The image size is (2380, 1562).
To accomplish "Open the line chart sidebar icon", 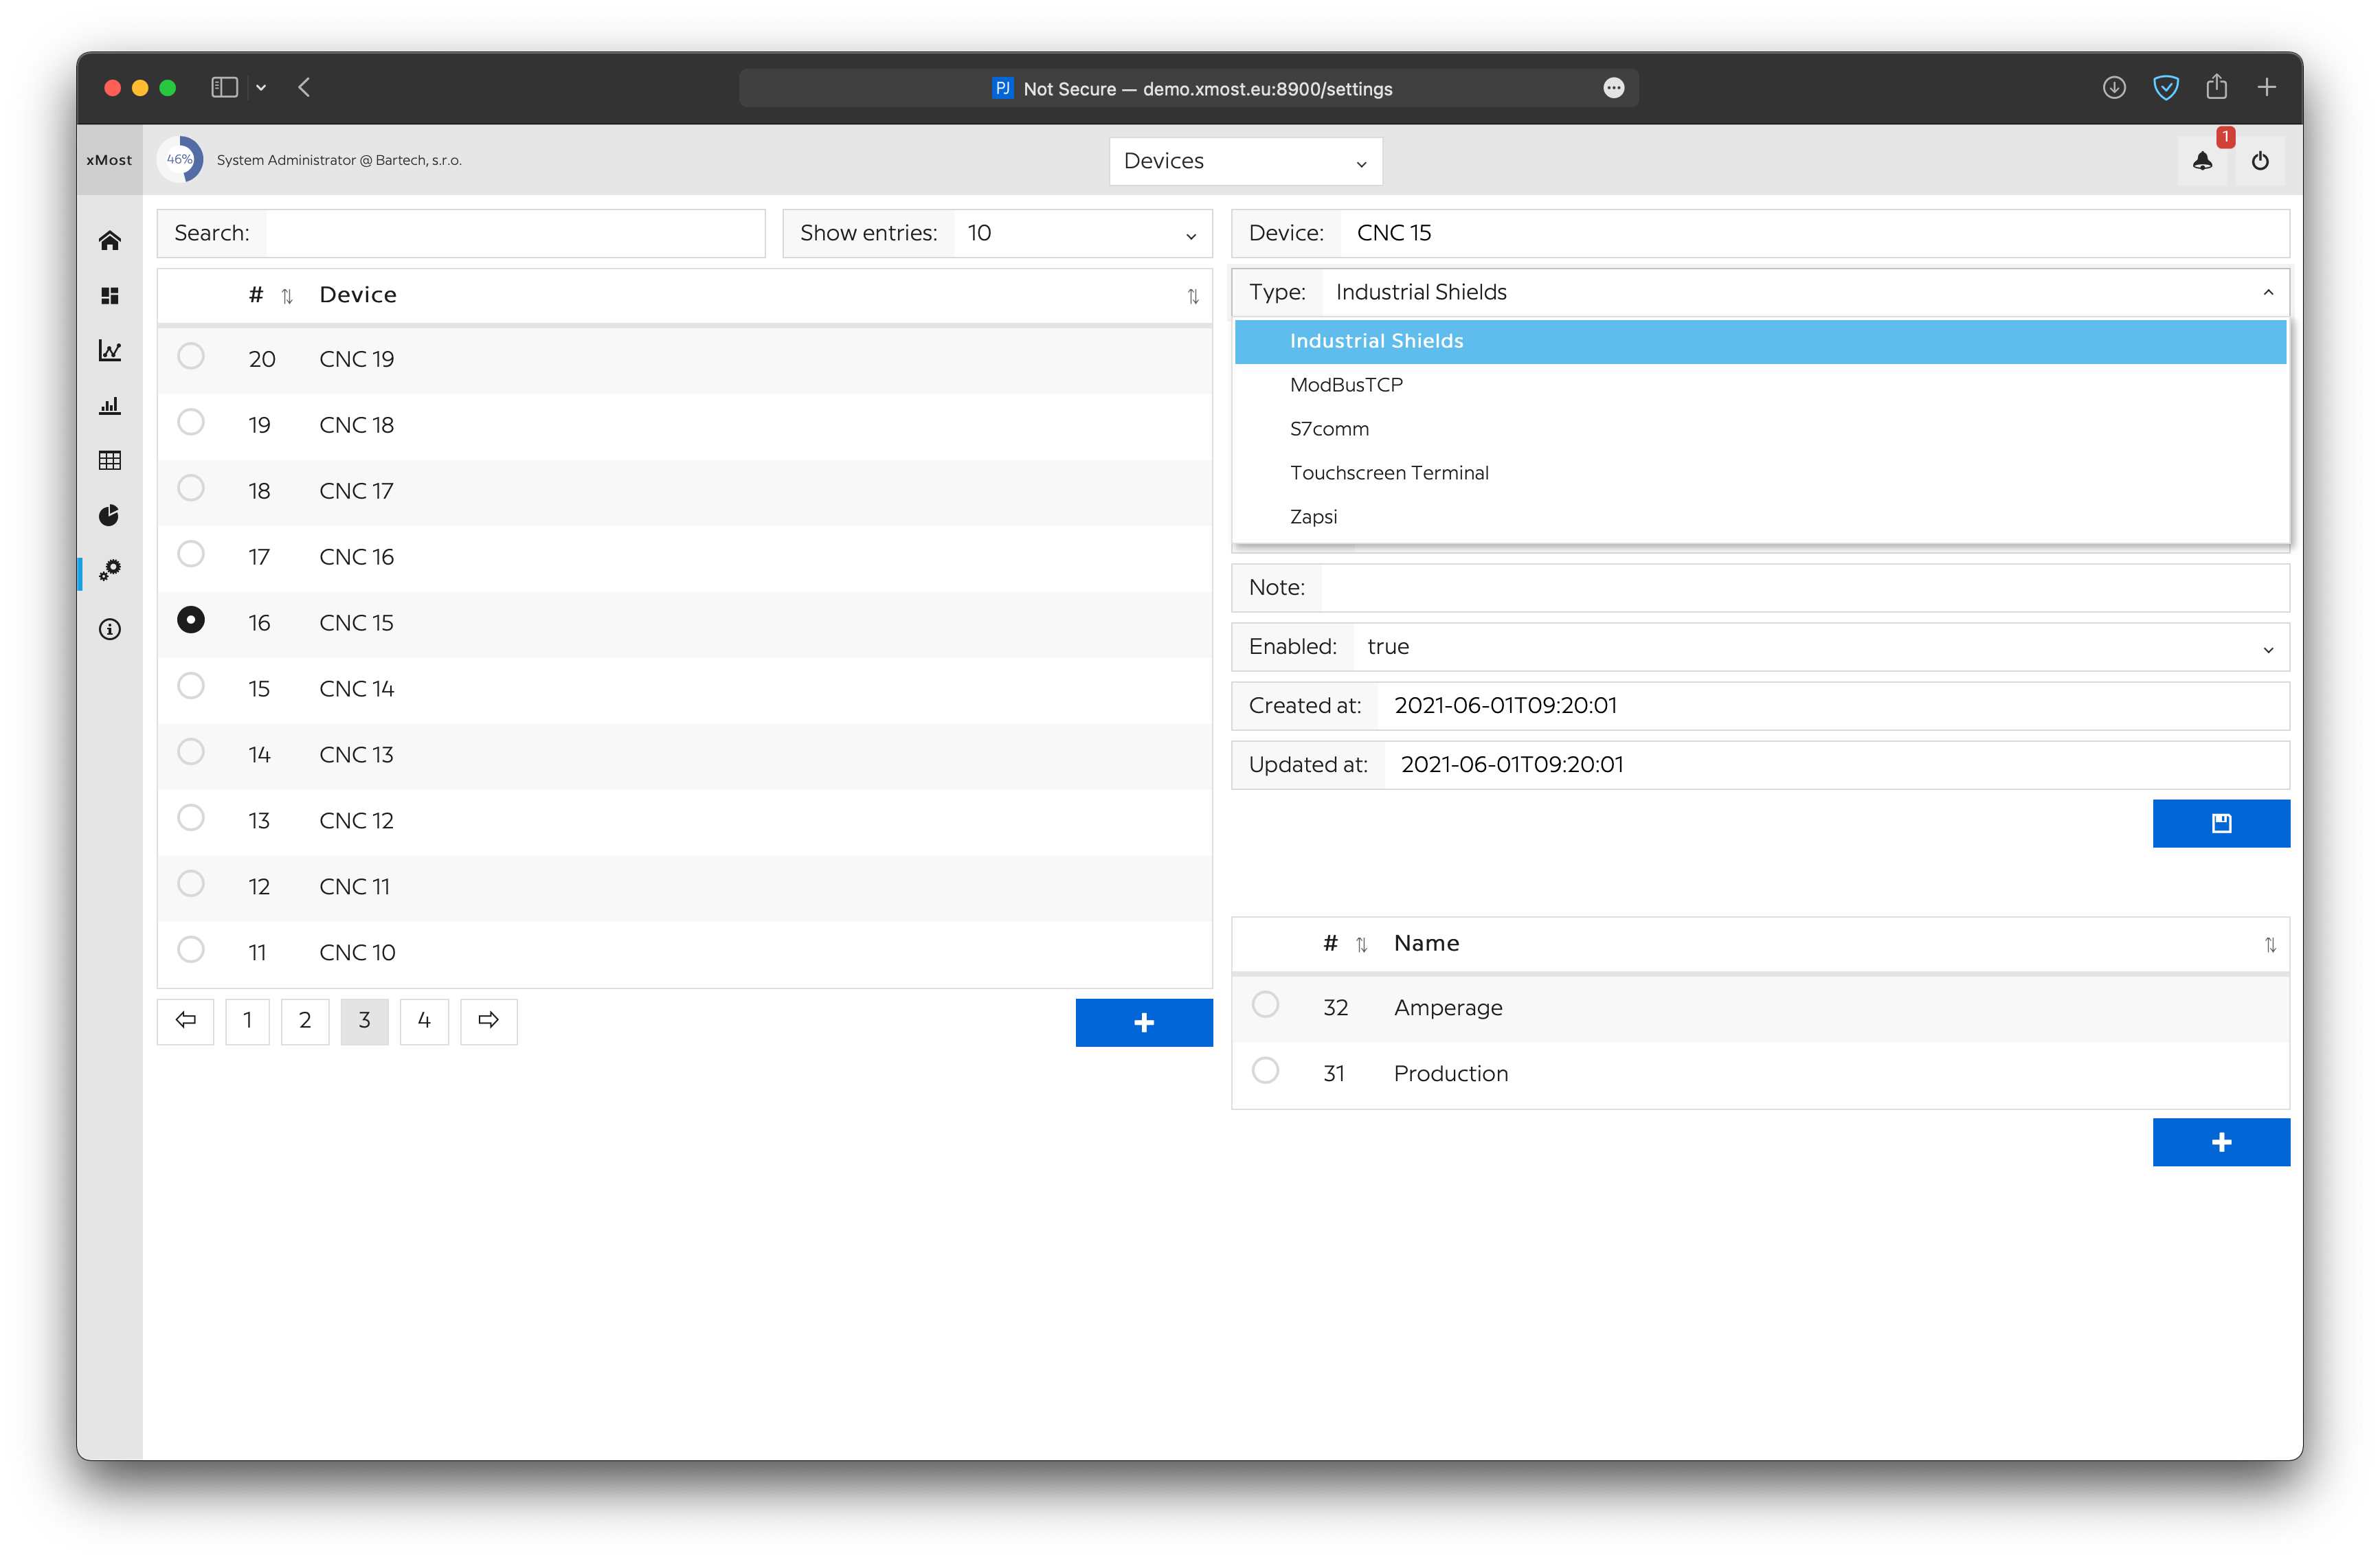I will (110, 351).
